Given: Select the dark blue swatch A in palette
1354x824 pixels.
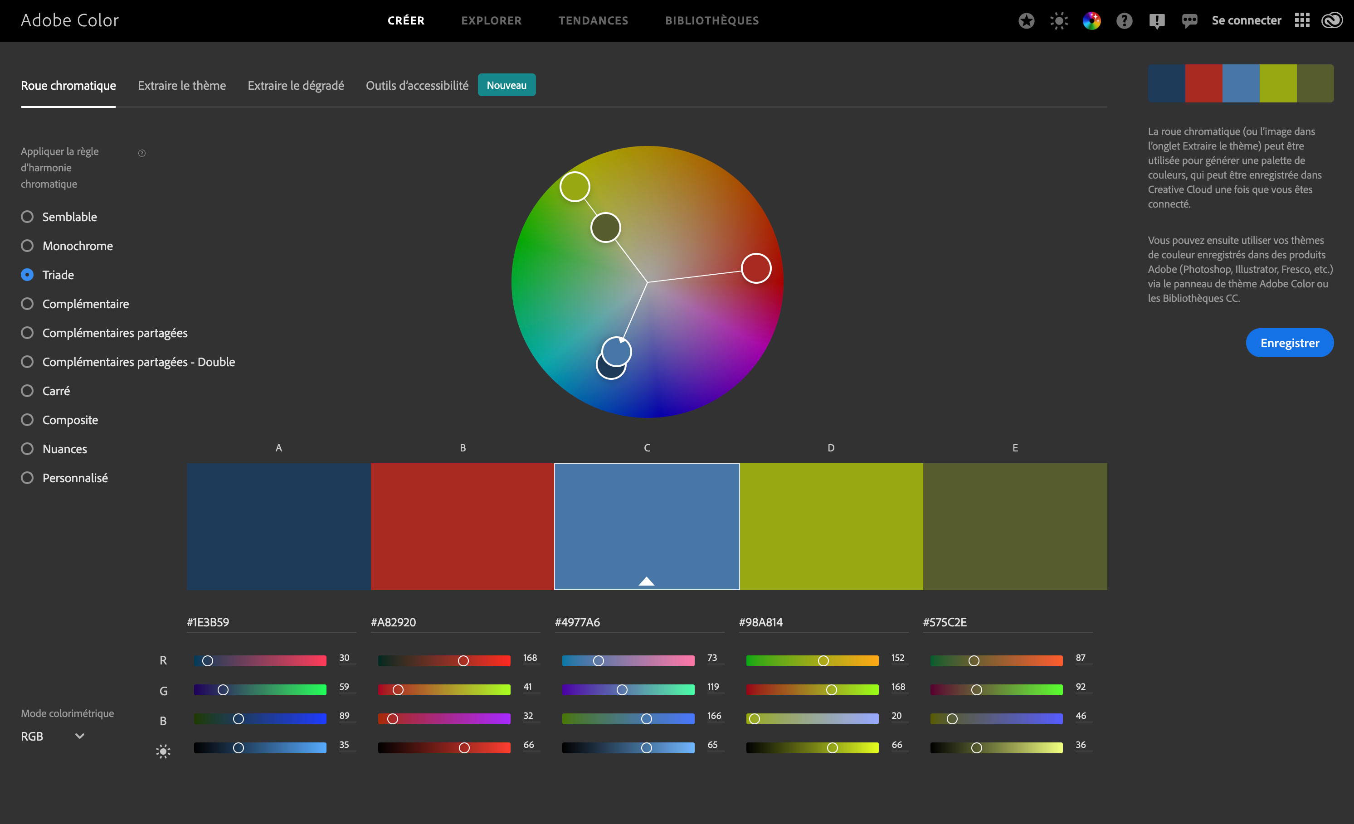Looking at the screenshot, I should [278, 526].
